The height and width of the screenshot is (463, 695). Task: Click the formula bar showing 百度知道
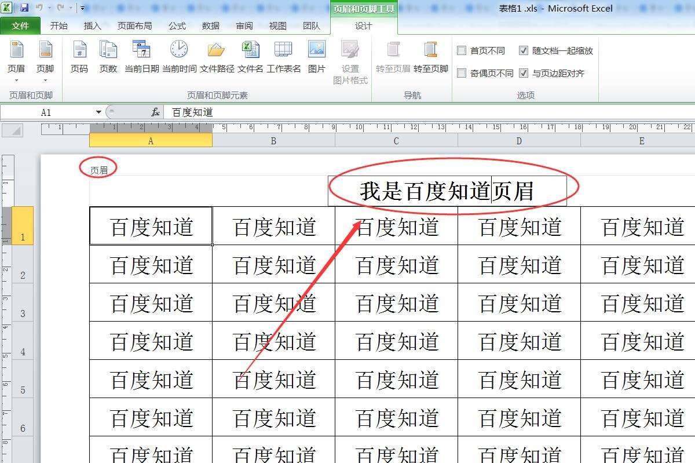(x=429, y=112)
